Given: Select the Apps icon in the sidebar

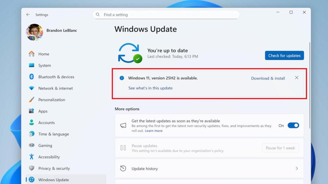Looking at the screenshot, I should click(32, 111).
